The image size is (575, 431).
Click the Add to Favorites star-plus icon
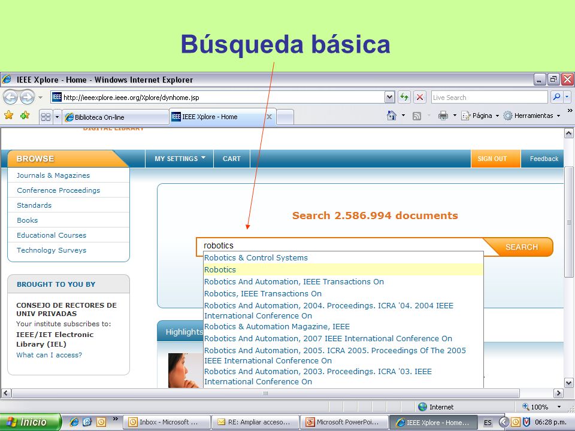(25, 116)
